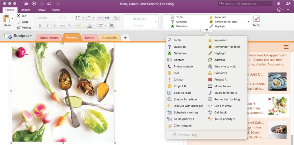
Task: Click Remove Tag in the tag menu
Action: coord(185,135)
